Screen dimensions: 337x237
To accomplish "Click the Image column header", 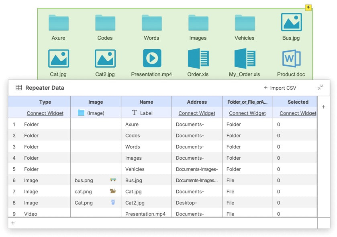I will (96, 102).
